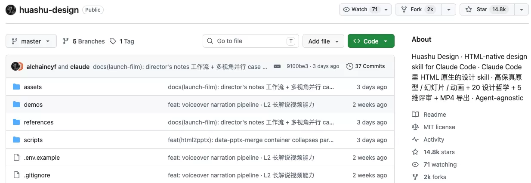Open the huashu-design repository title link

(49, 10)
